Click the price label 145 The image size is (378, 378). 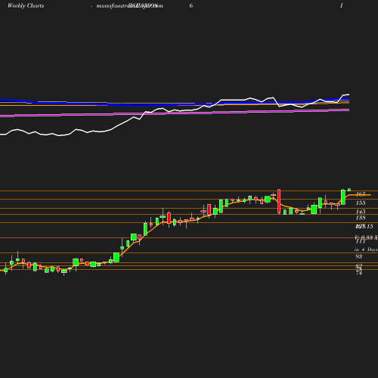[361, 212]
